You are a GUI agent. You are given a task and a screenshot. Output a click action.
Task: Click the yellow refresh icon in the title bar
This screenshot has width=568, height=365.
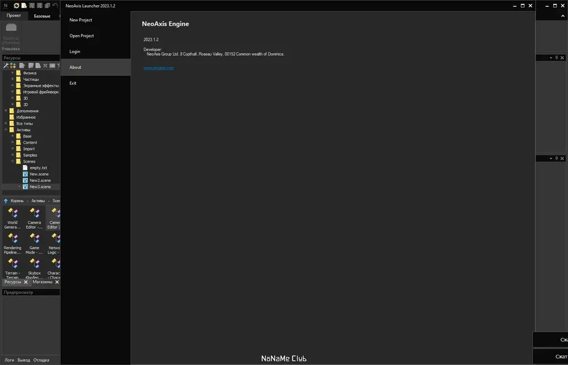tap(16, 6)
